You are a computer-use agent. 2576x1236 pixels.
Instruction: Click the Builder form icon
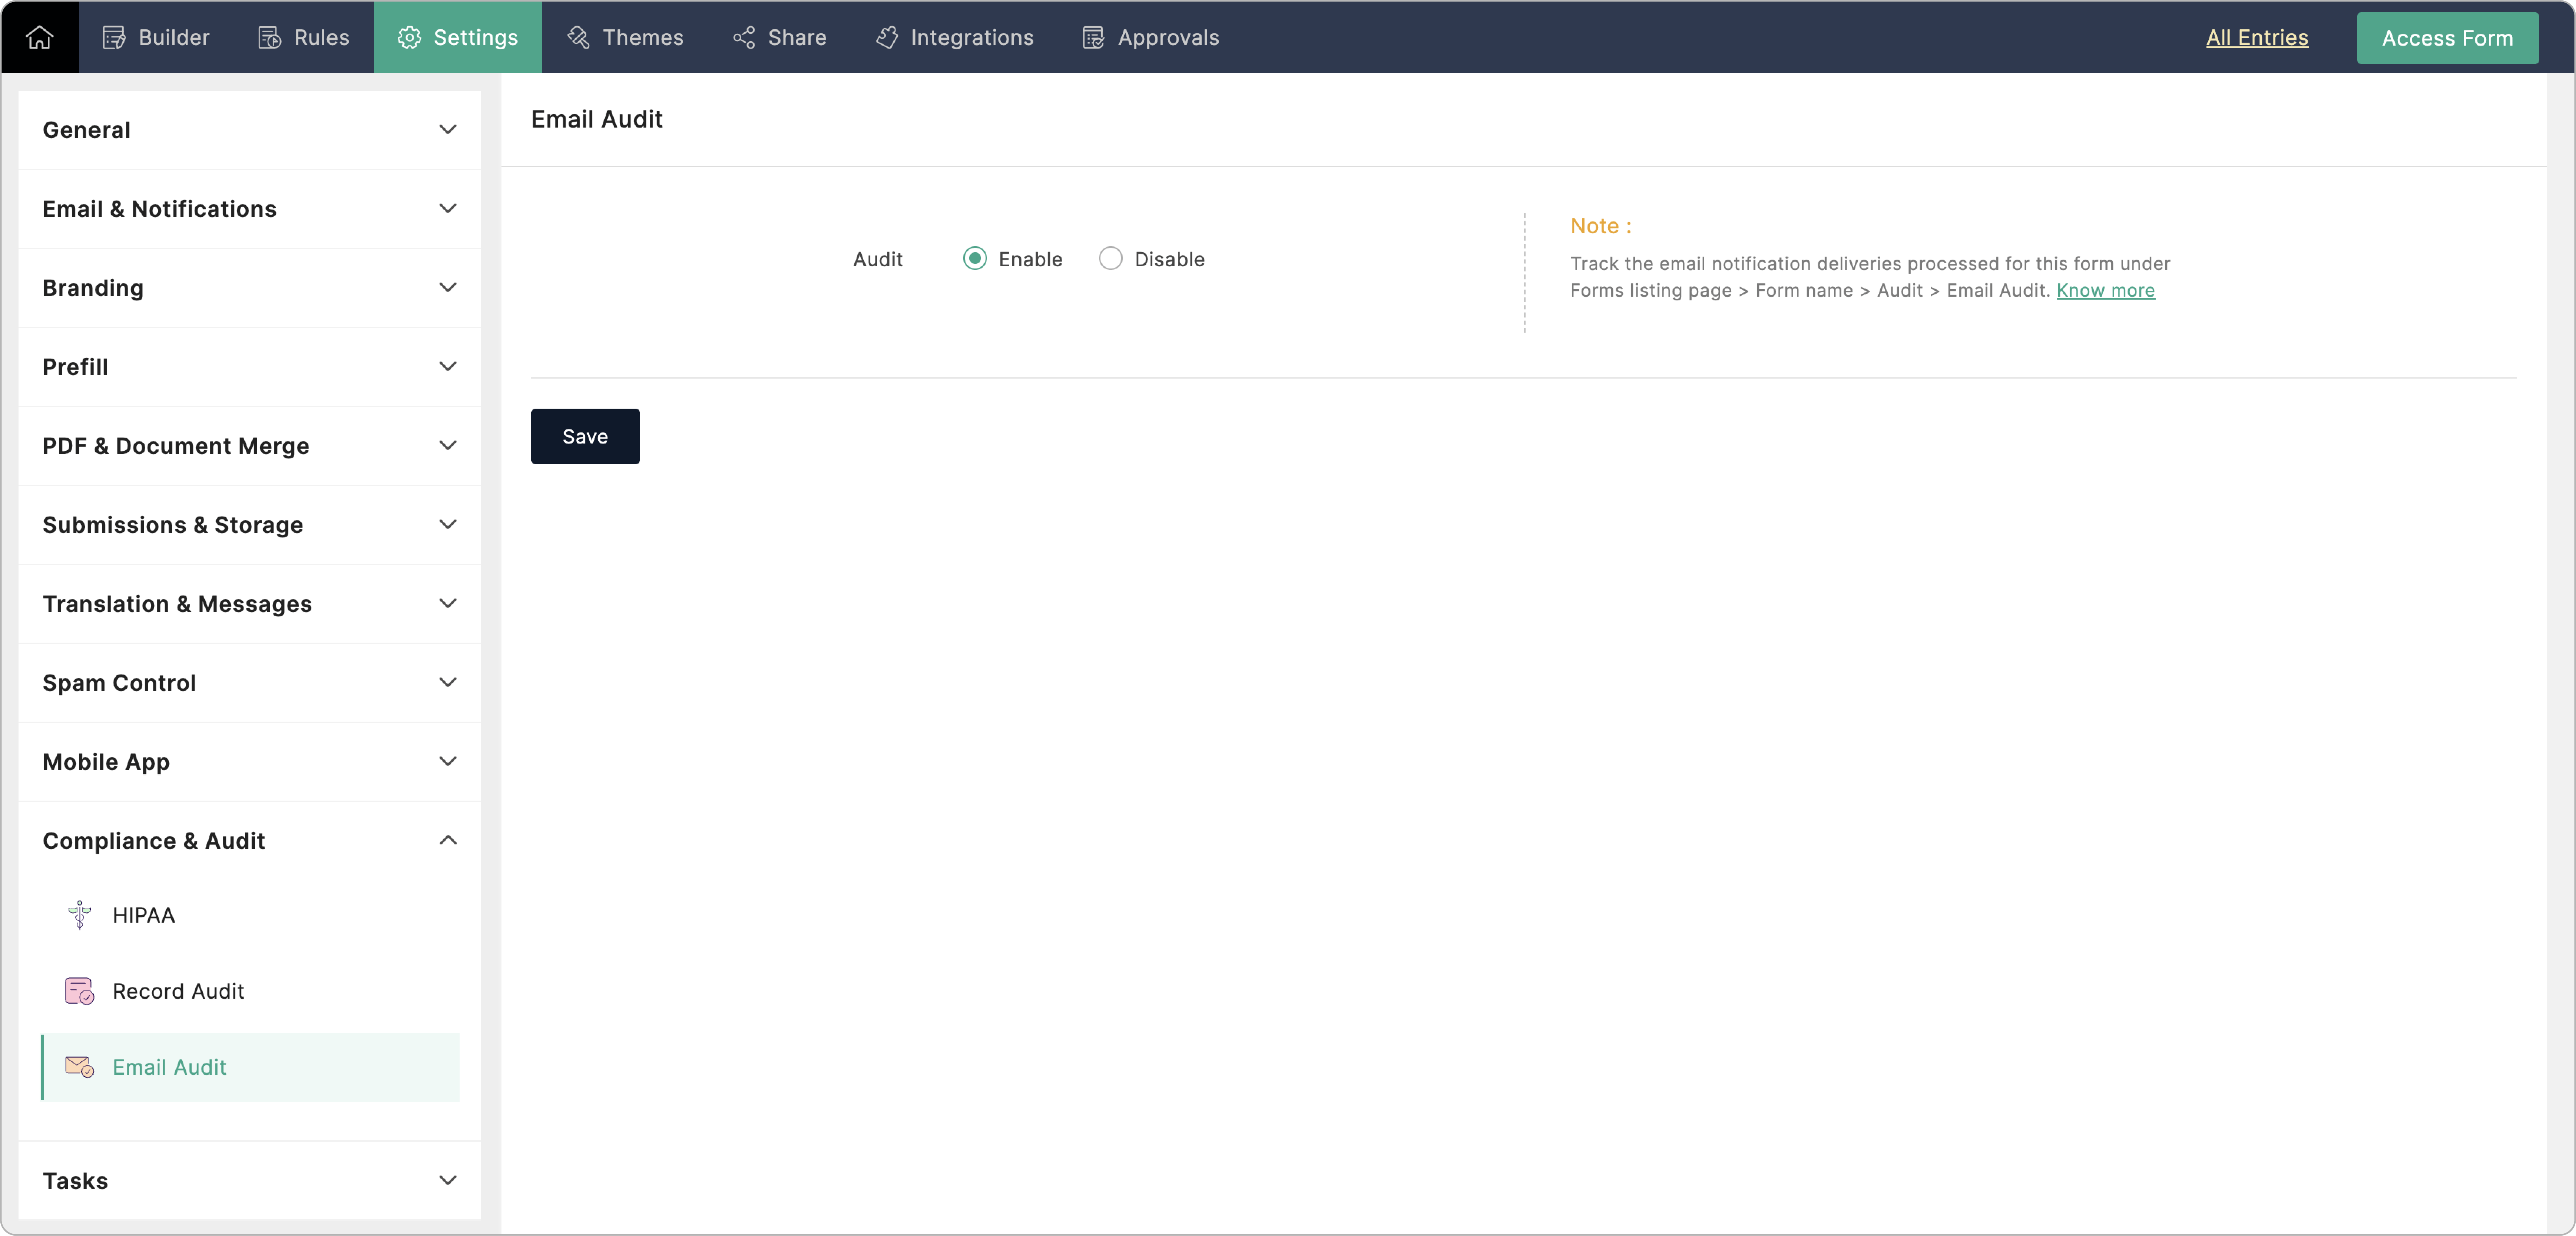click(x=114, y=38)
